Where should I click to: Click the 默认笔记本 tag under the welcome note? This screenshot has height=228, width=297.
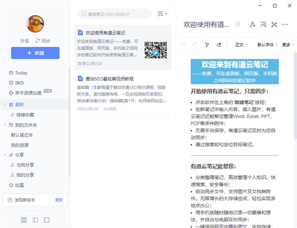pos(90,64)
